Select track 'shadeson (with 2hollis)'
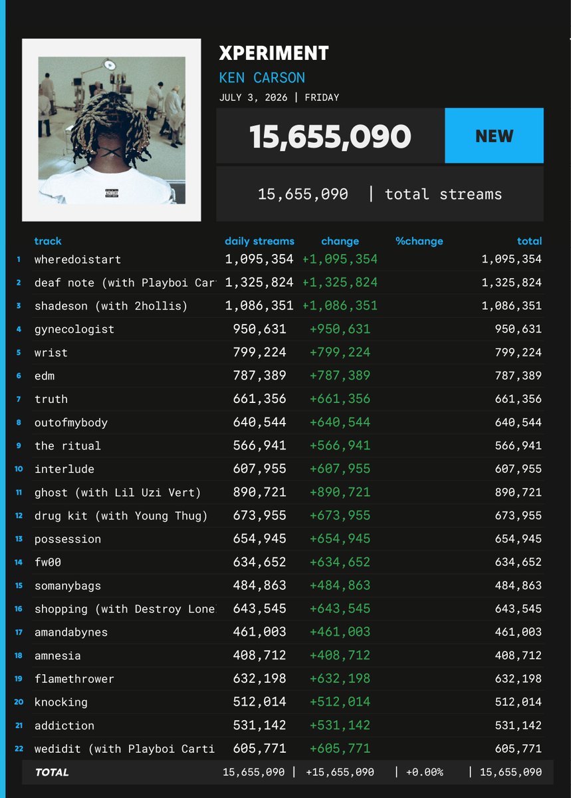Viewport: 571px width, 798px height. 111,306
